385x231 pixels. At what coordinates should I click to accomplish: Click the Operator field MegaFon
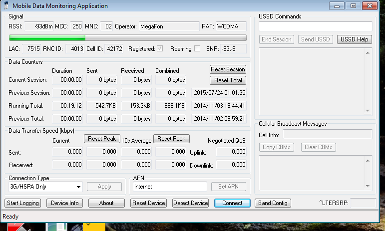point(169,26)
